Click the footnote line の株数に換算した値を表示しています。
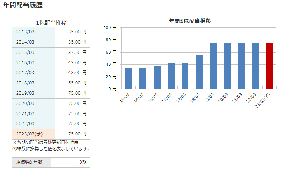282x170 pixels. coord(51,149)
